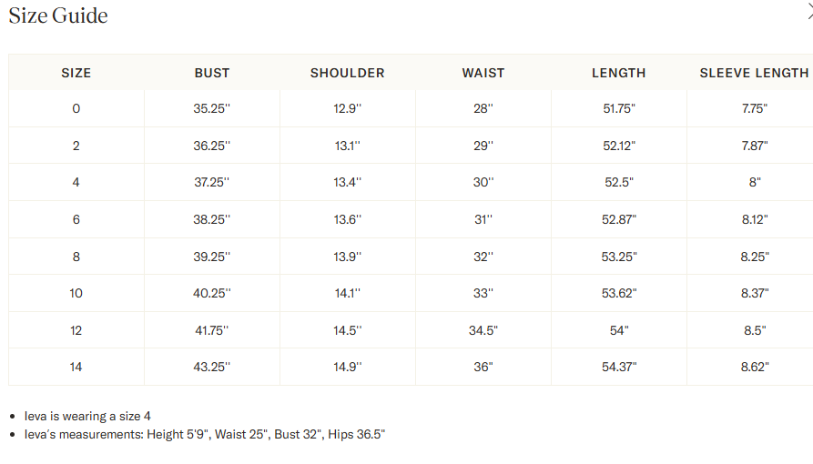Select size 12 in the size column

pyautogui.click(x=76, y=330)
